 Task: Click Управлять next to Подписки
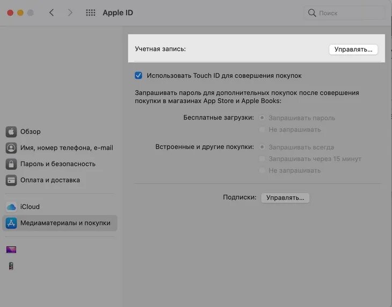(285, 198)
